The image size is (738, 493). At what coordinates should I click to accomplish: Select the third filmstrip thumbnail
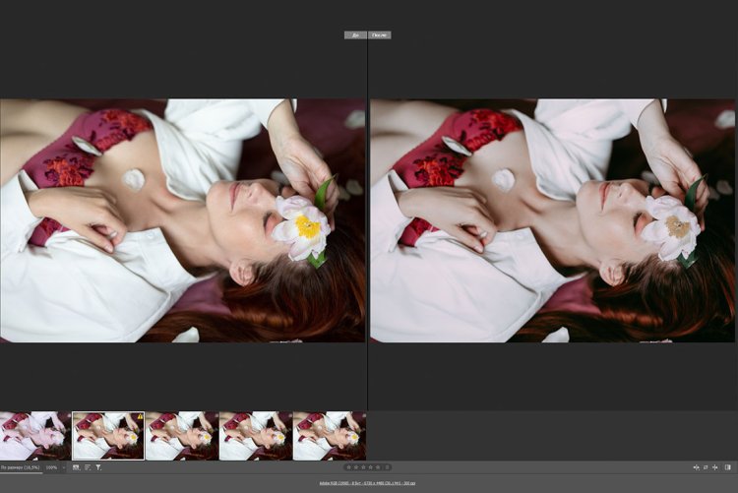pos(182,436)
